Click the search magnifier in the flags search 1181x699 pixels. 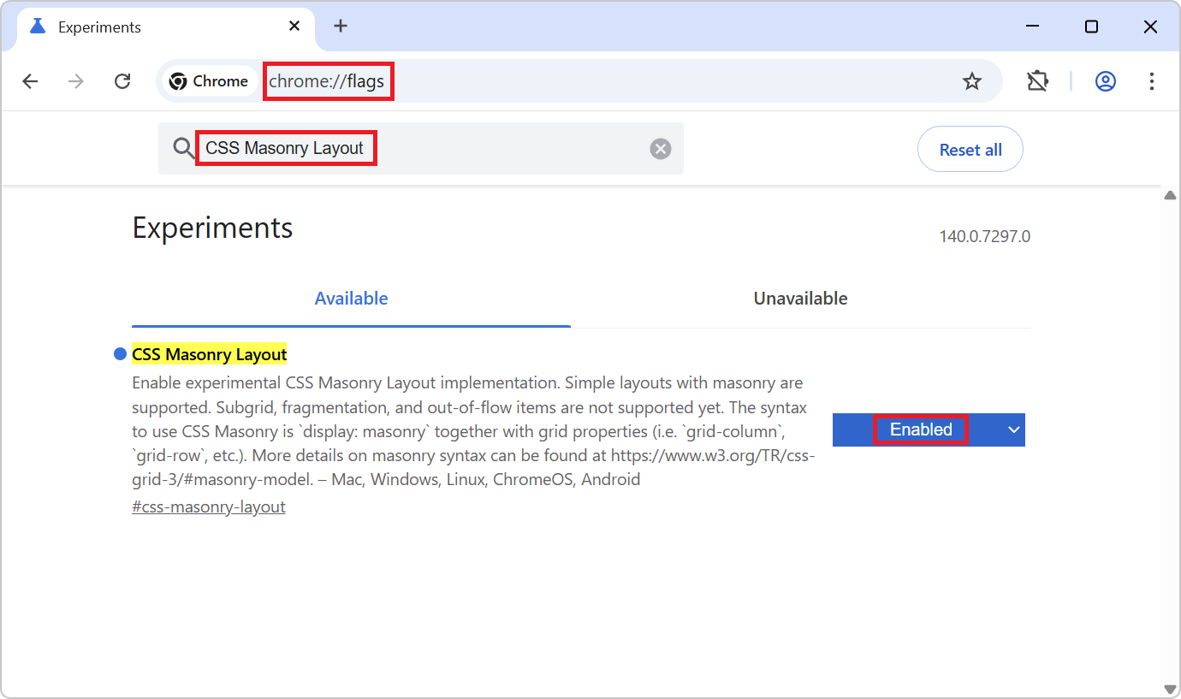point(183,148)
